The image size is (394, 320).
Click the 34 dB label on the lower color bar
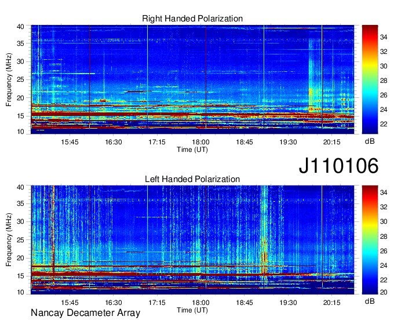point(384,192)
